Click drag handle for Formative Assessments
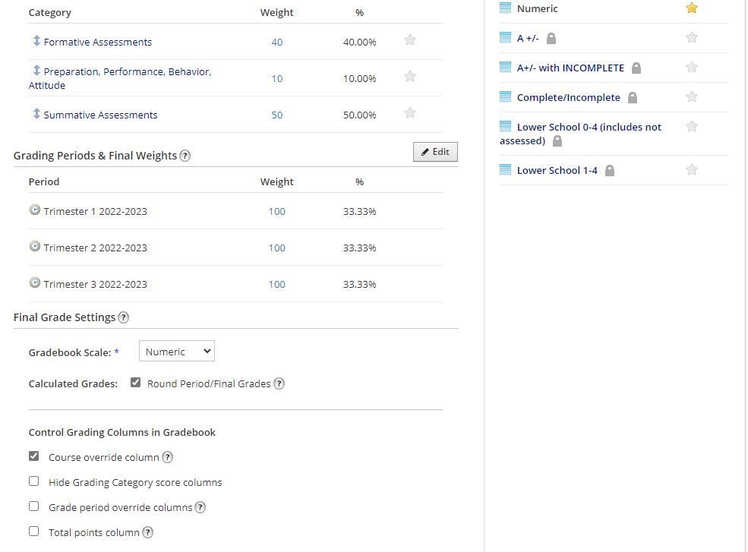Viewport: 748px width, 552px height. (x=36, y=41)
